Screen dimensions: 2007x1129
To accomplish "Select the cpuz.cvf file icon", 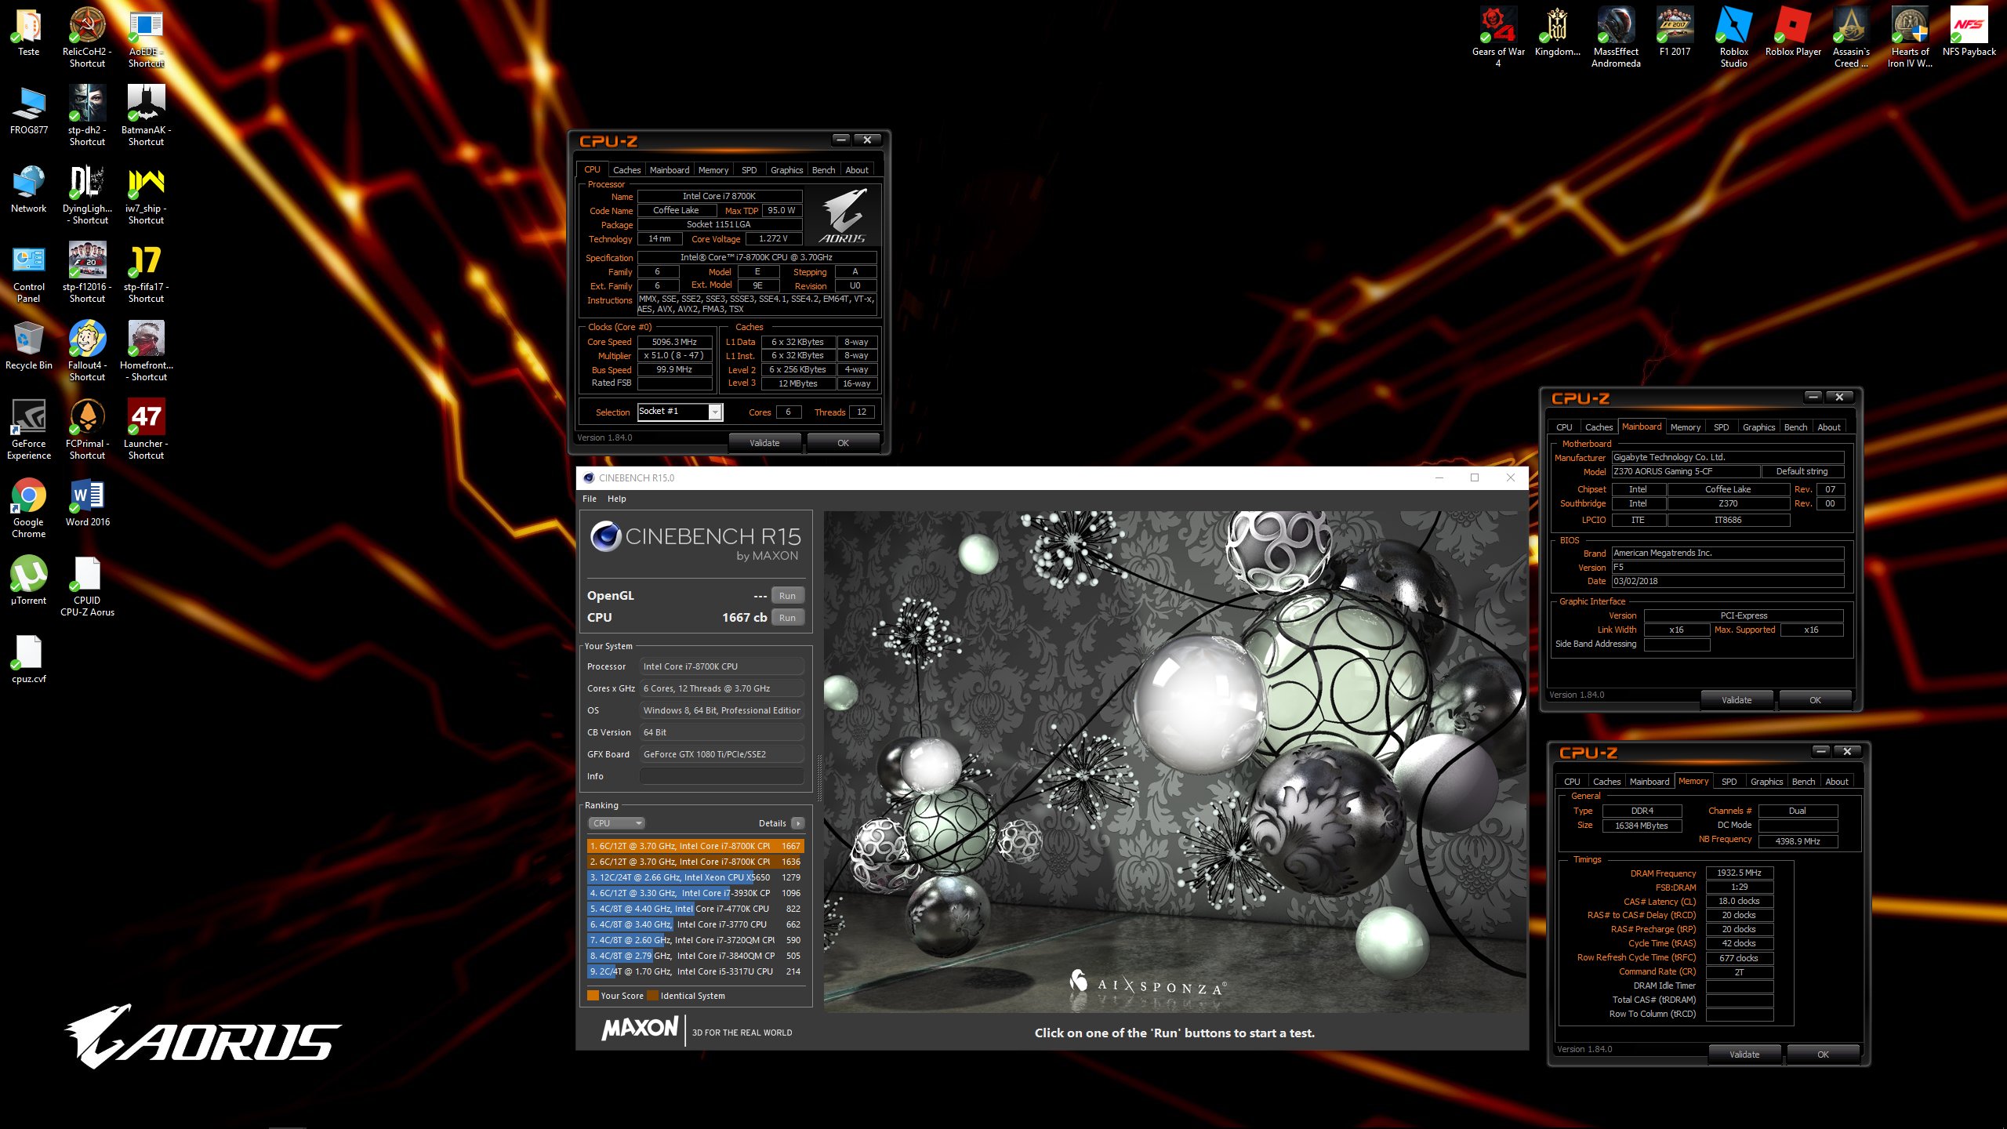I will tap(28, 659).
